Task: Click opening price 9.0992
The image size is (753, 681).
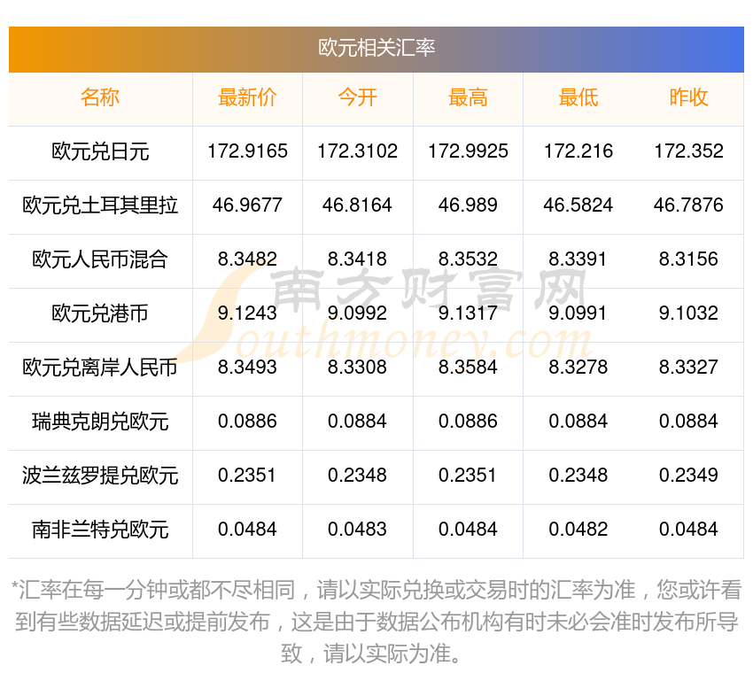Action: tap(357, 313)
